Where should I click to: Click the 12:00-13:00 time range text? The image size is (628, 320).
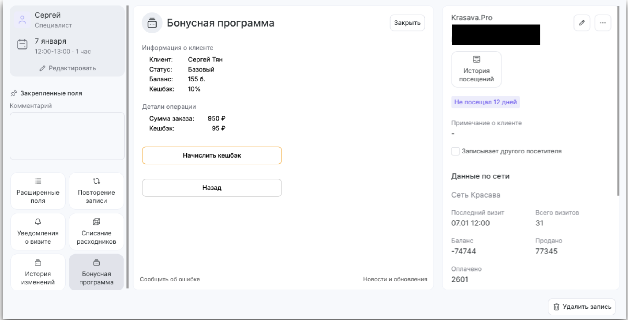(x=52, y=52)
